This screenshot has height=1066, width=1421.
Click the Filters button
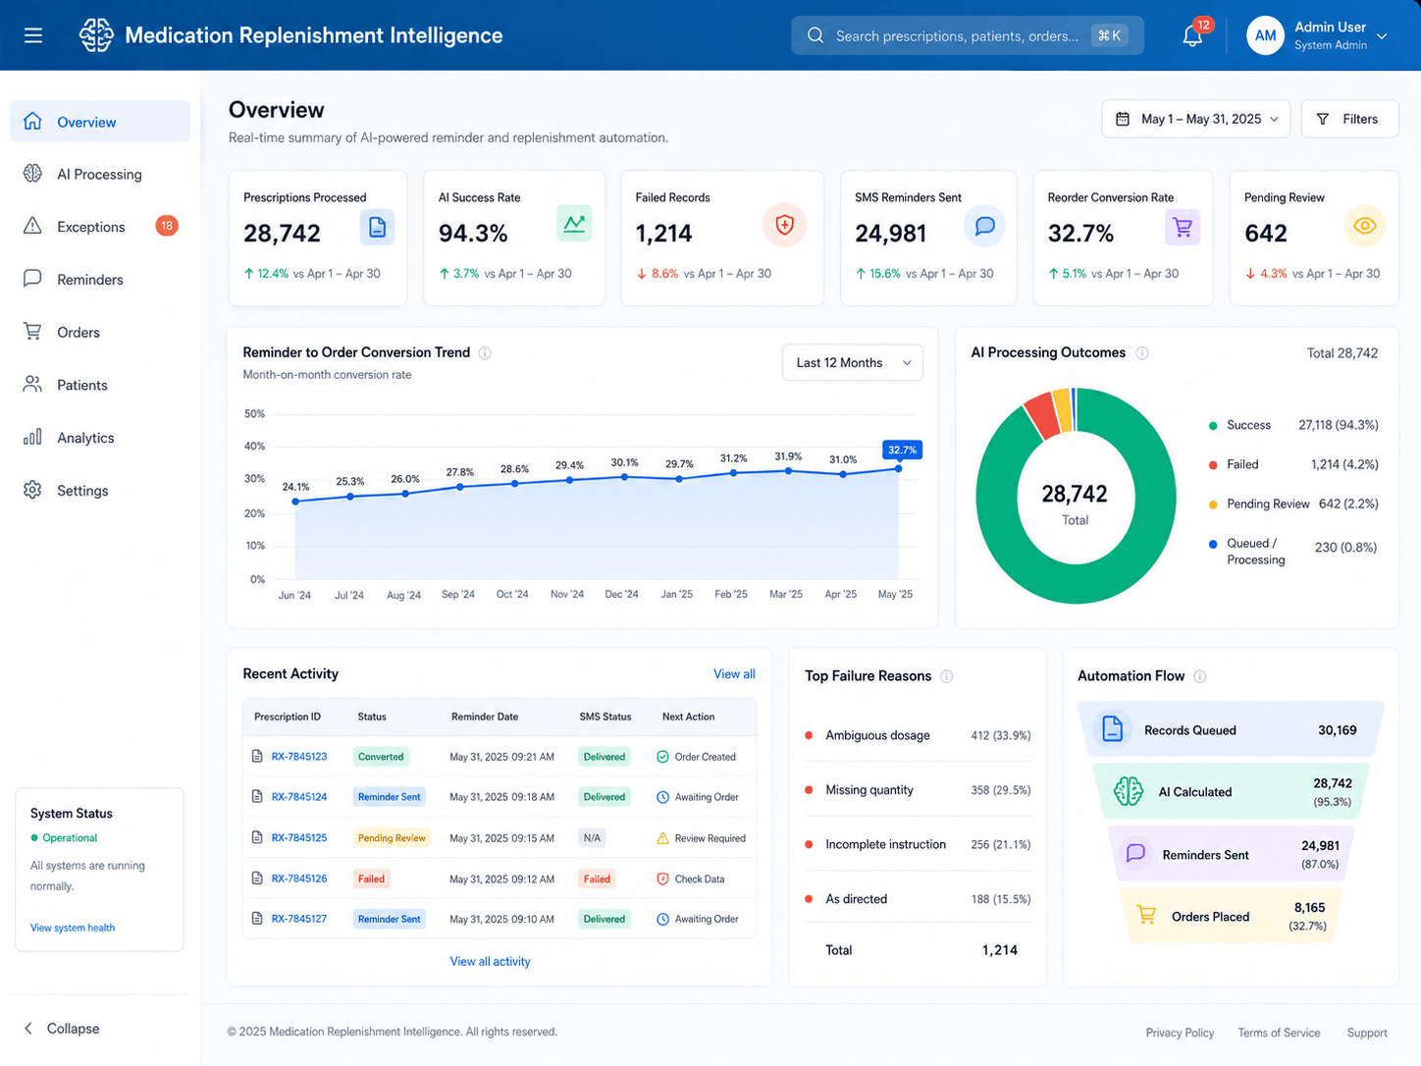[1349, 119]
